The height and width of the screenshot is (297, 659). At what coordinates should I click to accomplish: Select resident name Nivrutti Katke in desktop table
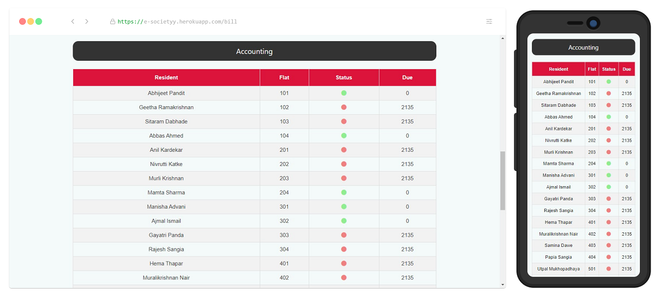click(x=166, y=164)
